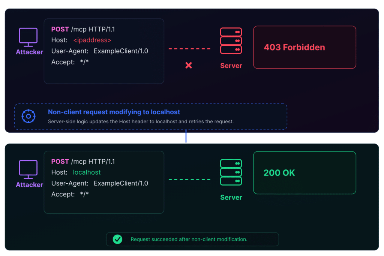Image resolution: width=384 pixels, height=256 pixels.
Task: Click 'POST /mcp HTTP/1.1' in upper request
Action: click(x=83, y=29)
